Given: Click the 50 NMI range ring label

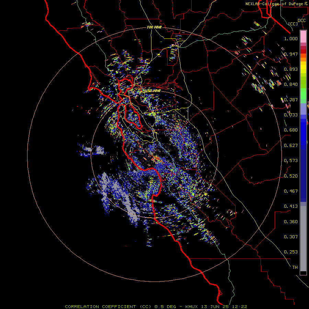Looking at the screenshot, I should tap(154, 91).
